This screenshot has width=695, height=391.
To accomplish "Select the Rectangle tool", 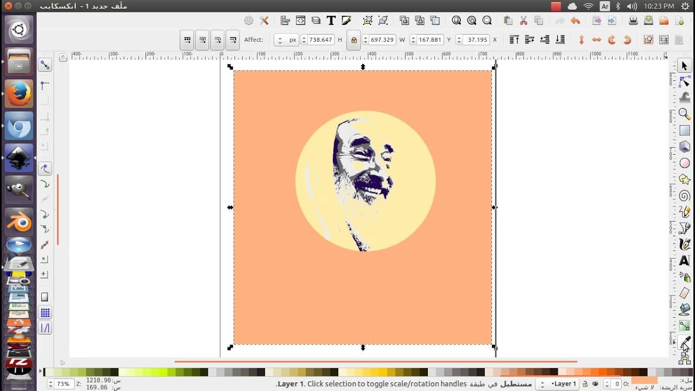I will tap(684, 130).
